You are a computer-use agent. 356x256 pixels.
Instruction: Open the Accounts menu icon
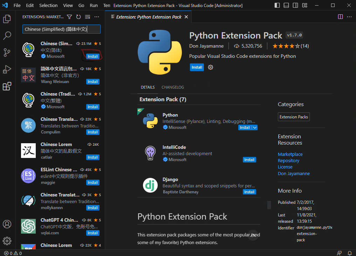(7, 224)
